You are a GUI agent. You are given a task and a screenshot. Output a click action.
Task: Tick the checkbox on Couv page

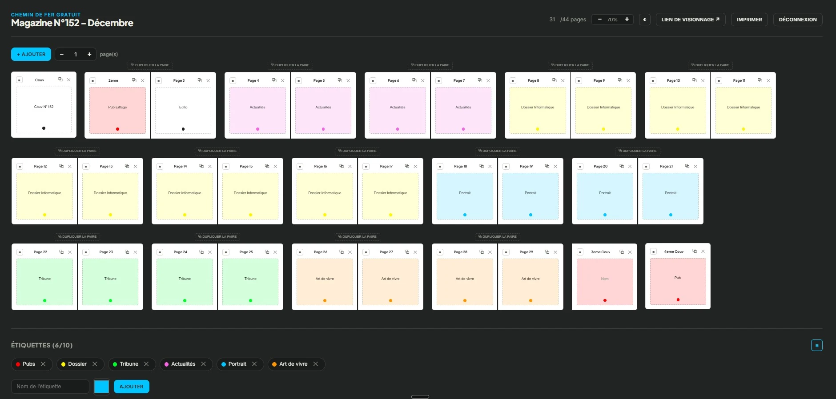point(19,80)
